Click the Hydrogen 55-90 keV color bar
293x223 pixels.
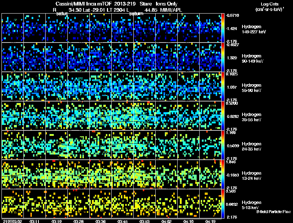click(x=223, y=86)
